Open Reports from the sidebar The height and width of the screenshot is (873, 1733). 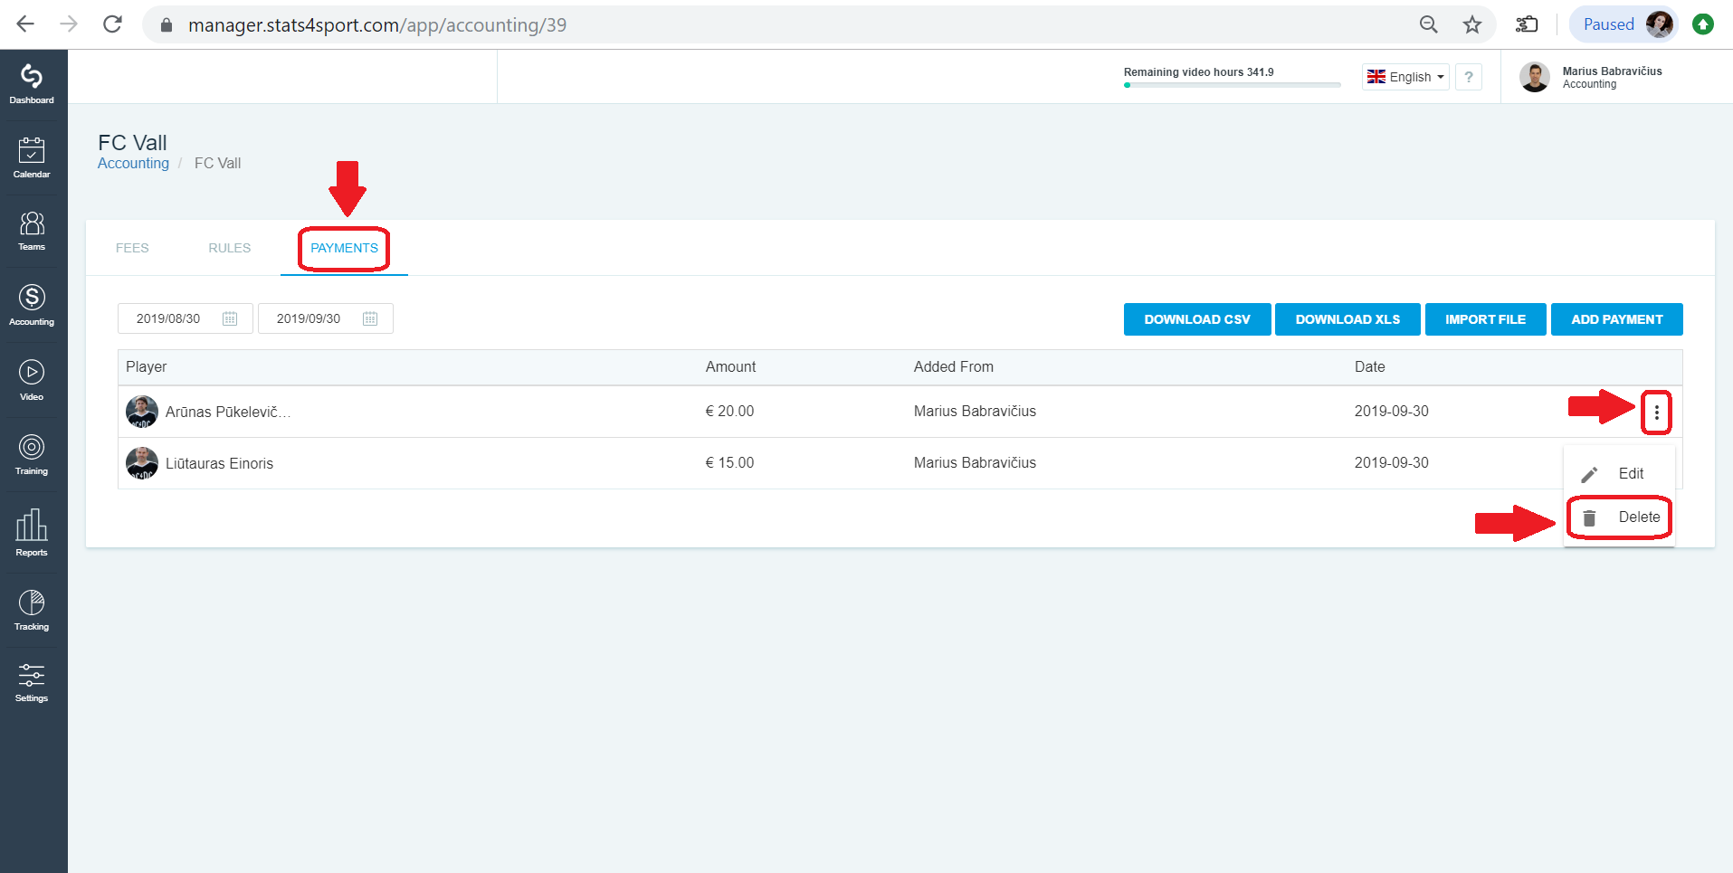(x=32, y=533)
